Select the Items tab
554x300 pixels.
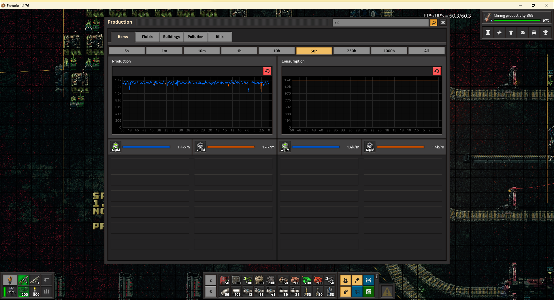[123, 37]
